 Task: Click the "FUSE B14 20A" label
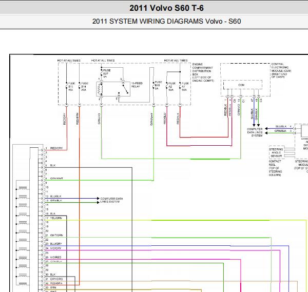85,86
